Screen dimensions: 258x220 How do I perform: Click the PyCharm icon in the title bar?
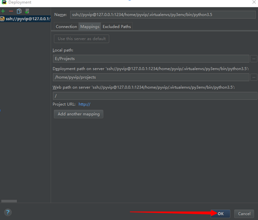pos(4,2)
